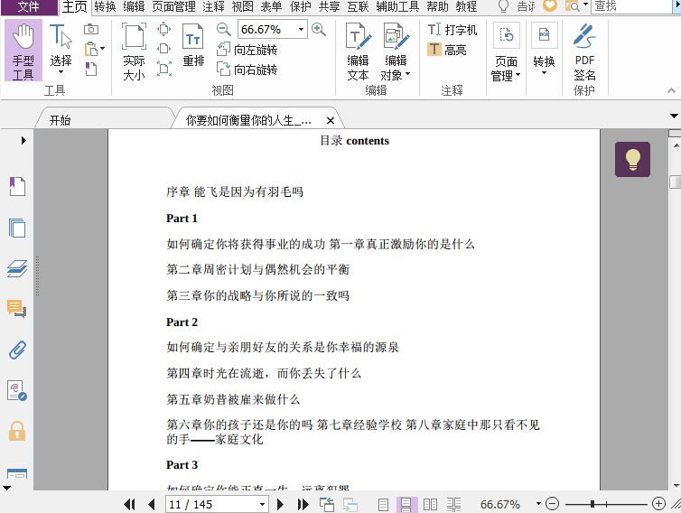Open the Bookmarks panel

point(17,186)
